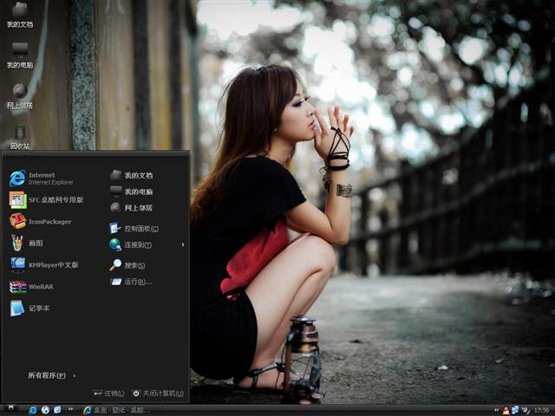Launch IconPackager from start menu
Image resolution: width=555 pixels, height=416 pixels.
click(x=41, y=222)
